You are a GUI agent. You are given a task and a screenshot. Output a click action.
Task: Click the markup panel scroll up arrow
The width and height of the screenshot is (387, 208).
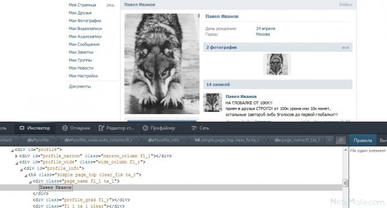pyautogui.click(x=345, y=150)
